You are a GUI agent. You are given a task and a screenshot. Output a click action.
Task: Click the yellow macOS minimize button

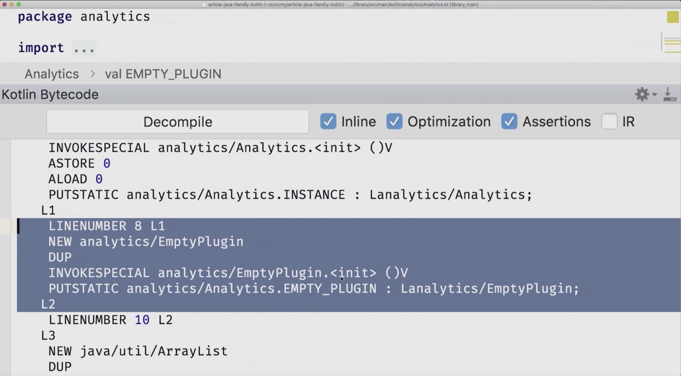point(11,4)
